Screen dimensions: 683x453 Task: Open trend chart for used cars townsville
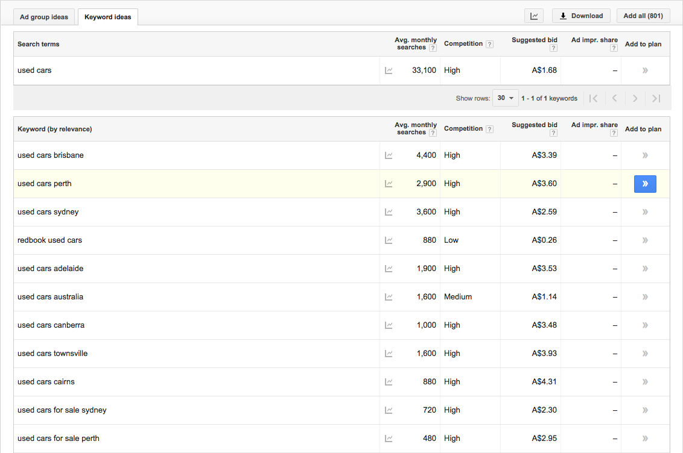pyautogui.click(x=389, y=354)
